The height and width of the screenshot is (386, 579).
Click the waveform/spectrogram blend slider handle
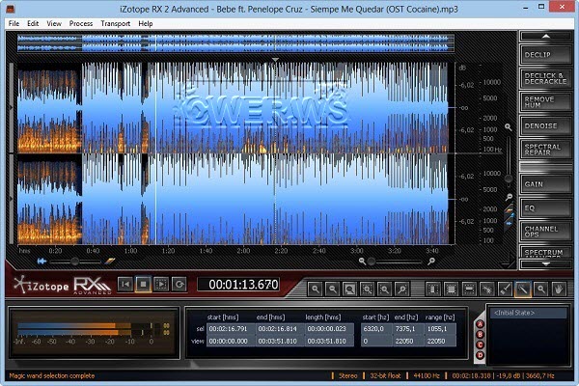click(x=74, y=262)
